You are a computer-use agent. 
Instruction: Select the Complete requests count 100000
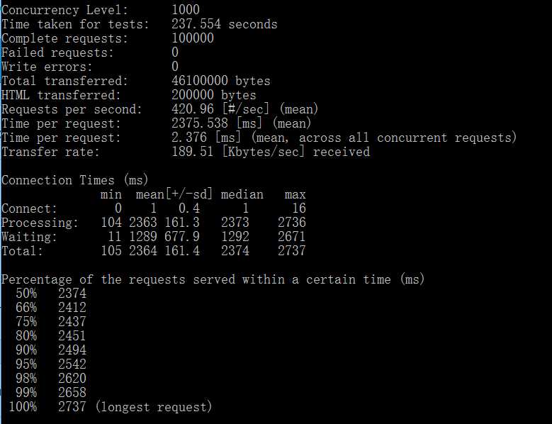(x=193, y=38)
